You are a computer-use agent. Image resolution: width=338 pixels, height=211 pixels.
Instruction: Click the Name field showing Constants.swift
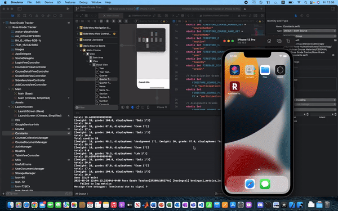pyautogui.click(x=309, y=26)
